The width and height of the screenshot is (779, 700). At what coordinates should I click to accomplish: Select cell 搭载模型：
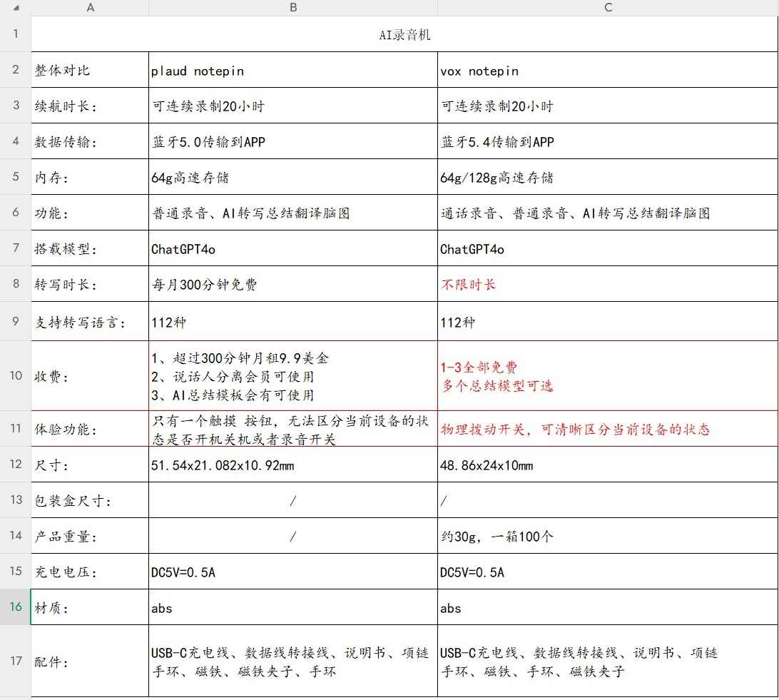[90, 248]
